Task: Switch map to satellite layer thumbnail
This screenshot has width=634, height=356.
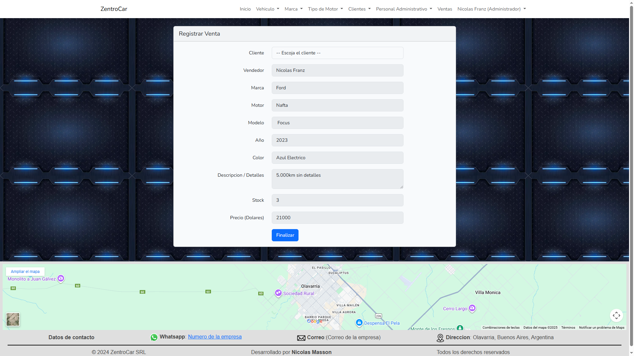Action: pos(13,319)
